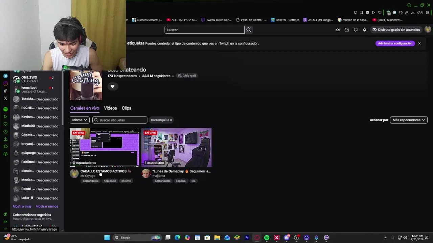433x243 pixels.
Task: Click the Windows taskbar Search box
Action: pyautogui.click(x=137, y=238)
